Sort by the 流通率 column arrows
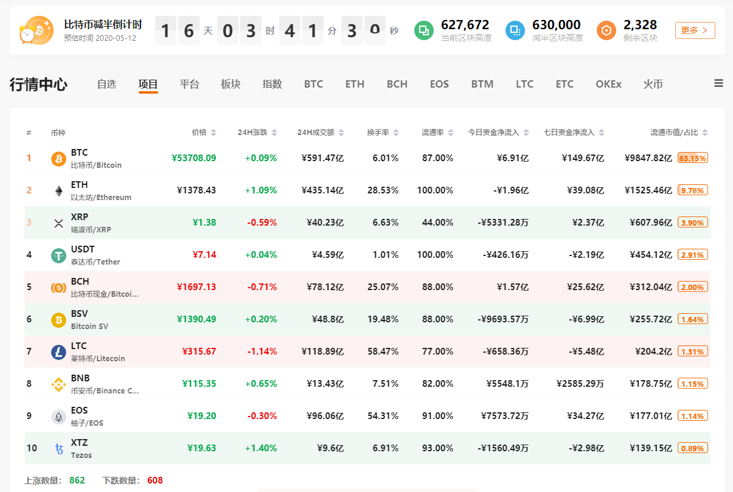This screenshot has height=492, width=733. click(x=451, y=133)
